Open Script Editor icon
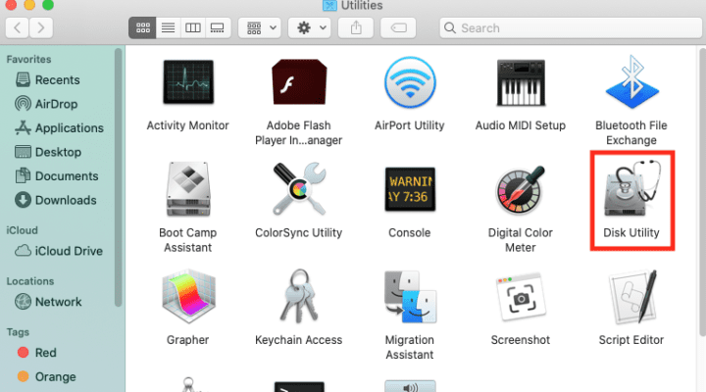The image size is (706, 392). click(631, 297)
